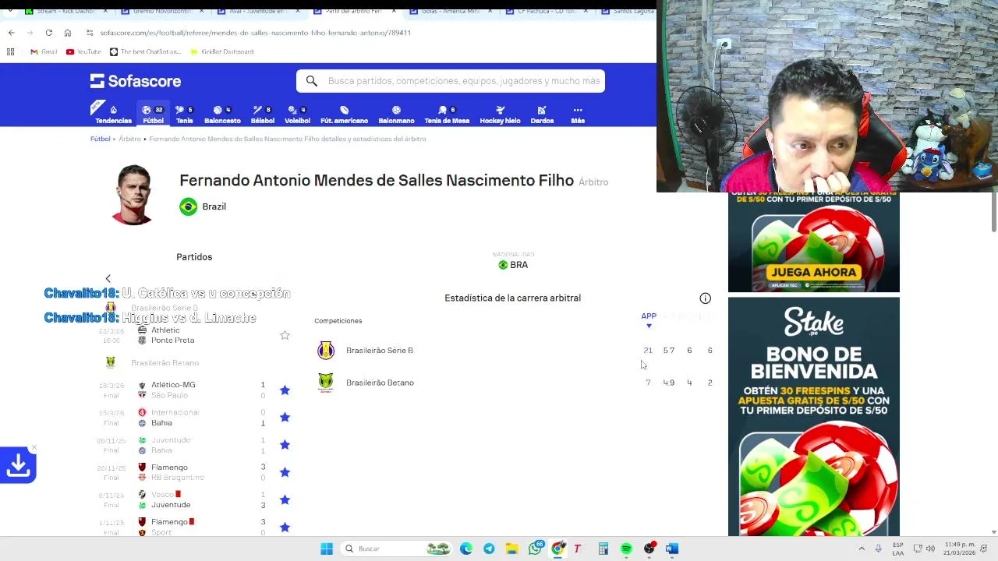Click the Brazil flag icon under referee name
Viewport: 998px width, 561px height.
(x=188, y=206)
